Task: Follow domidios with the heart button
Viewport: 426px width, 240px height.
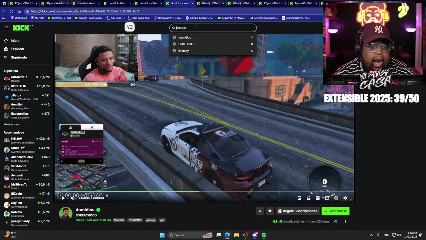Action: 270,211
